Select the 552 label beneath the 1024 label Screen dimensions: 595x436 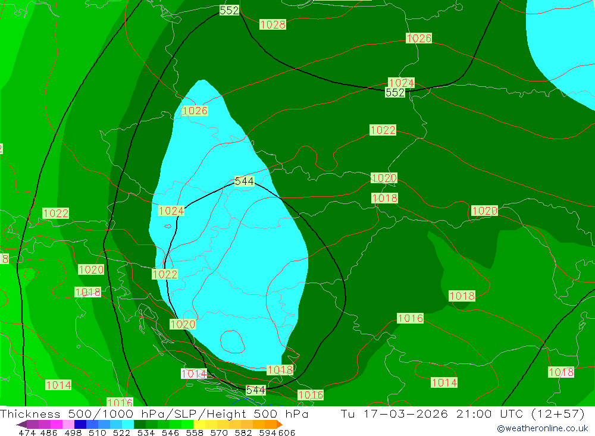pyautogui.click(x=395, y=93)
